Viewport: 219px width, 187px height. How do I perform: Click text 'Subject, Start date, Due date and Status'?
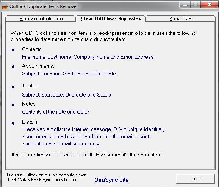[x=66, y=95]
